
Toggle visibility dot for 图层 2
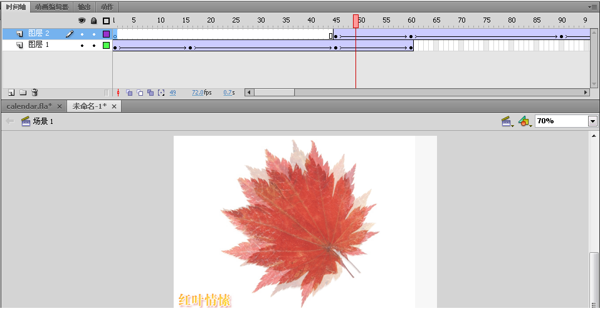pos(82,34)
